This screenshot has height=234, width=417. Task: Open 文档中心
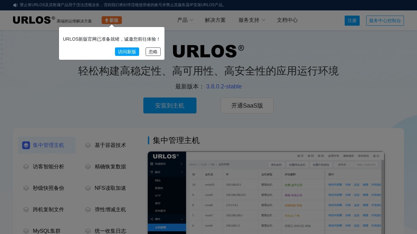tap(287, 20)
